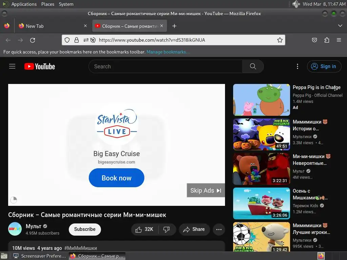Click the volume speaker tray icon
Viewport: 347px width, 260px height.
pos(295,4)
